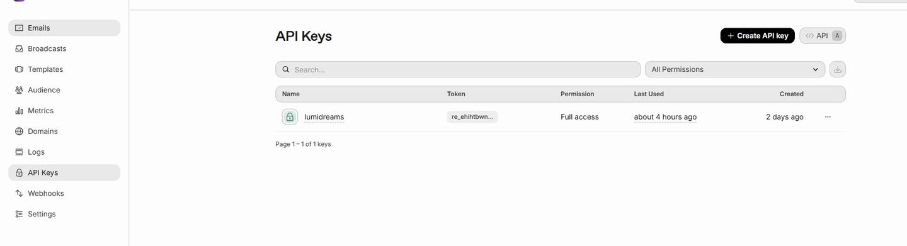Click the Webhooks arrows icon
The width and height of the screenshot is (907, 246).
click(19, 193)
